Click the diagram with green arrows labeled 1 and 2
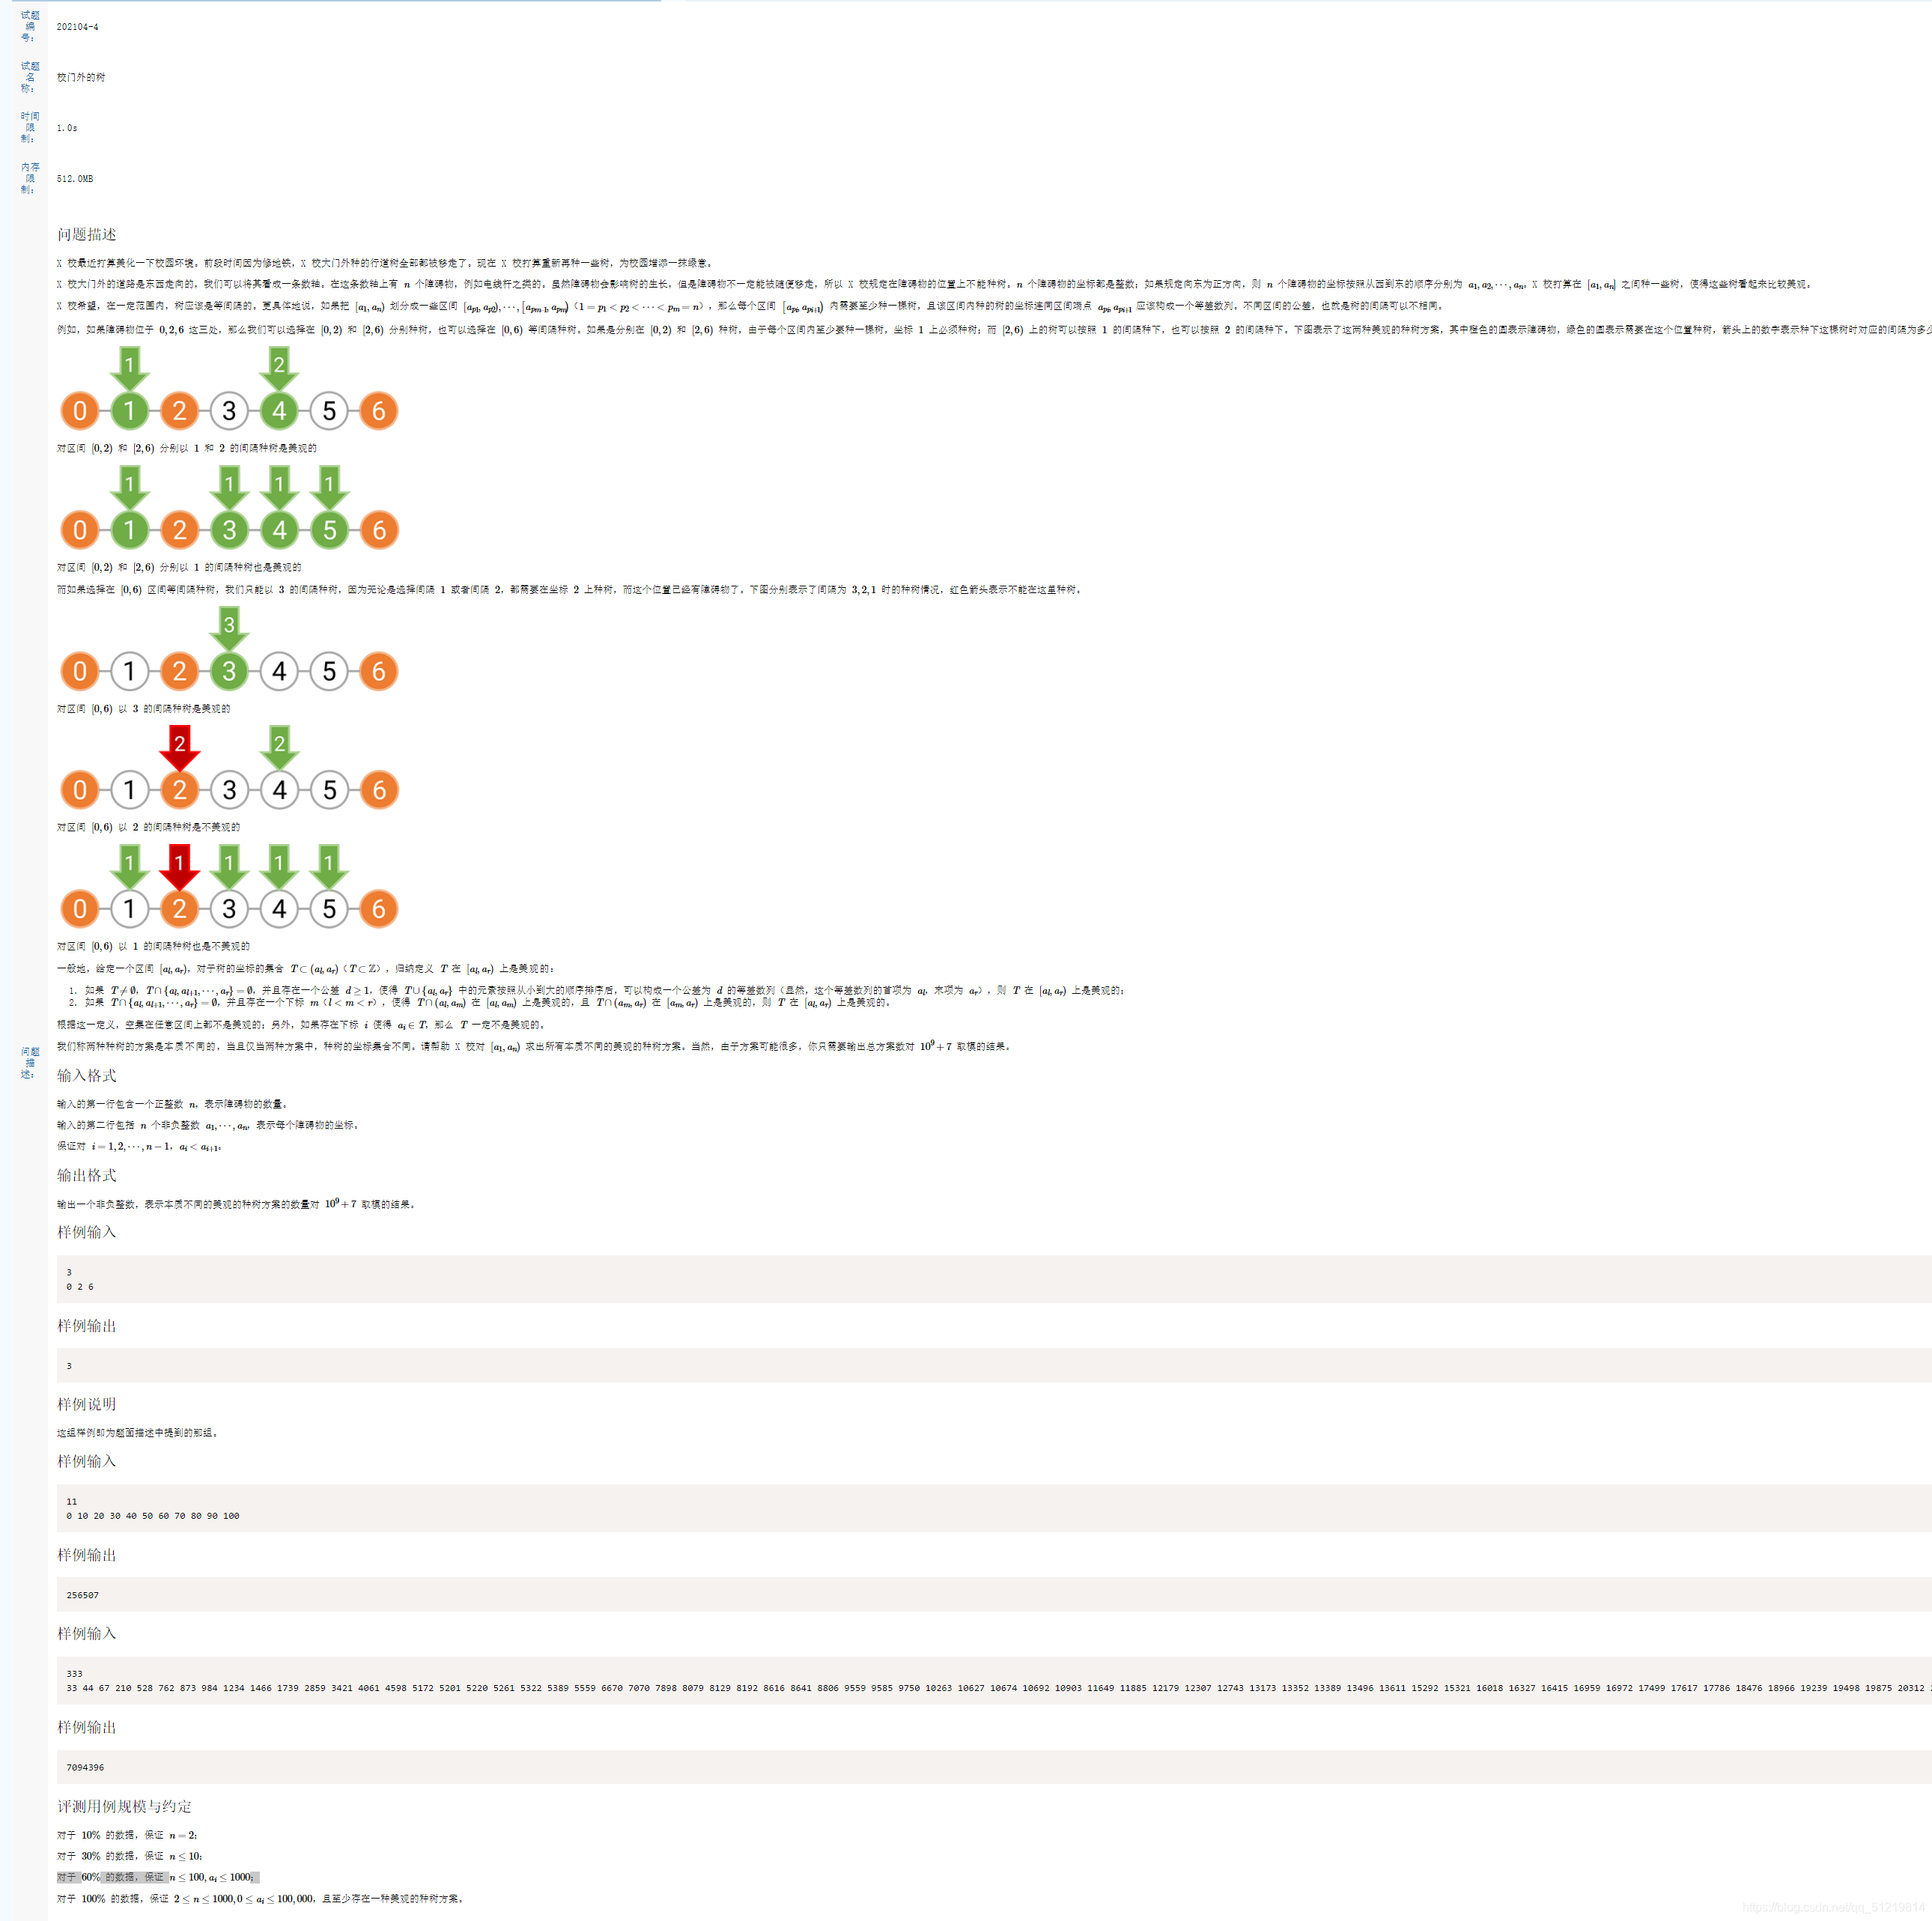This screenshot has height=1921, width=1932. click(229, 389)
